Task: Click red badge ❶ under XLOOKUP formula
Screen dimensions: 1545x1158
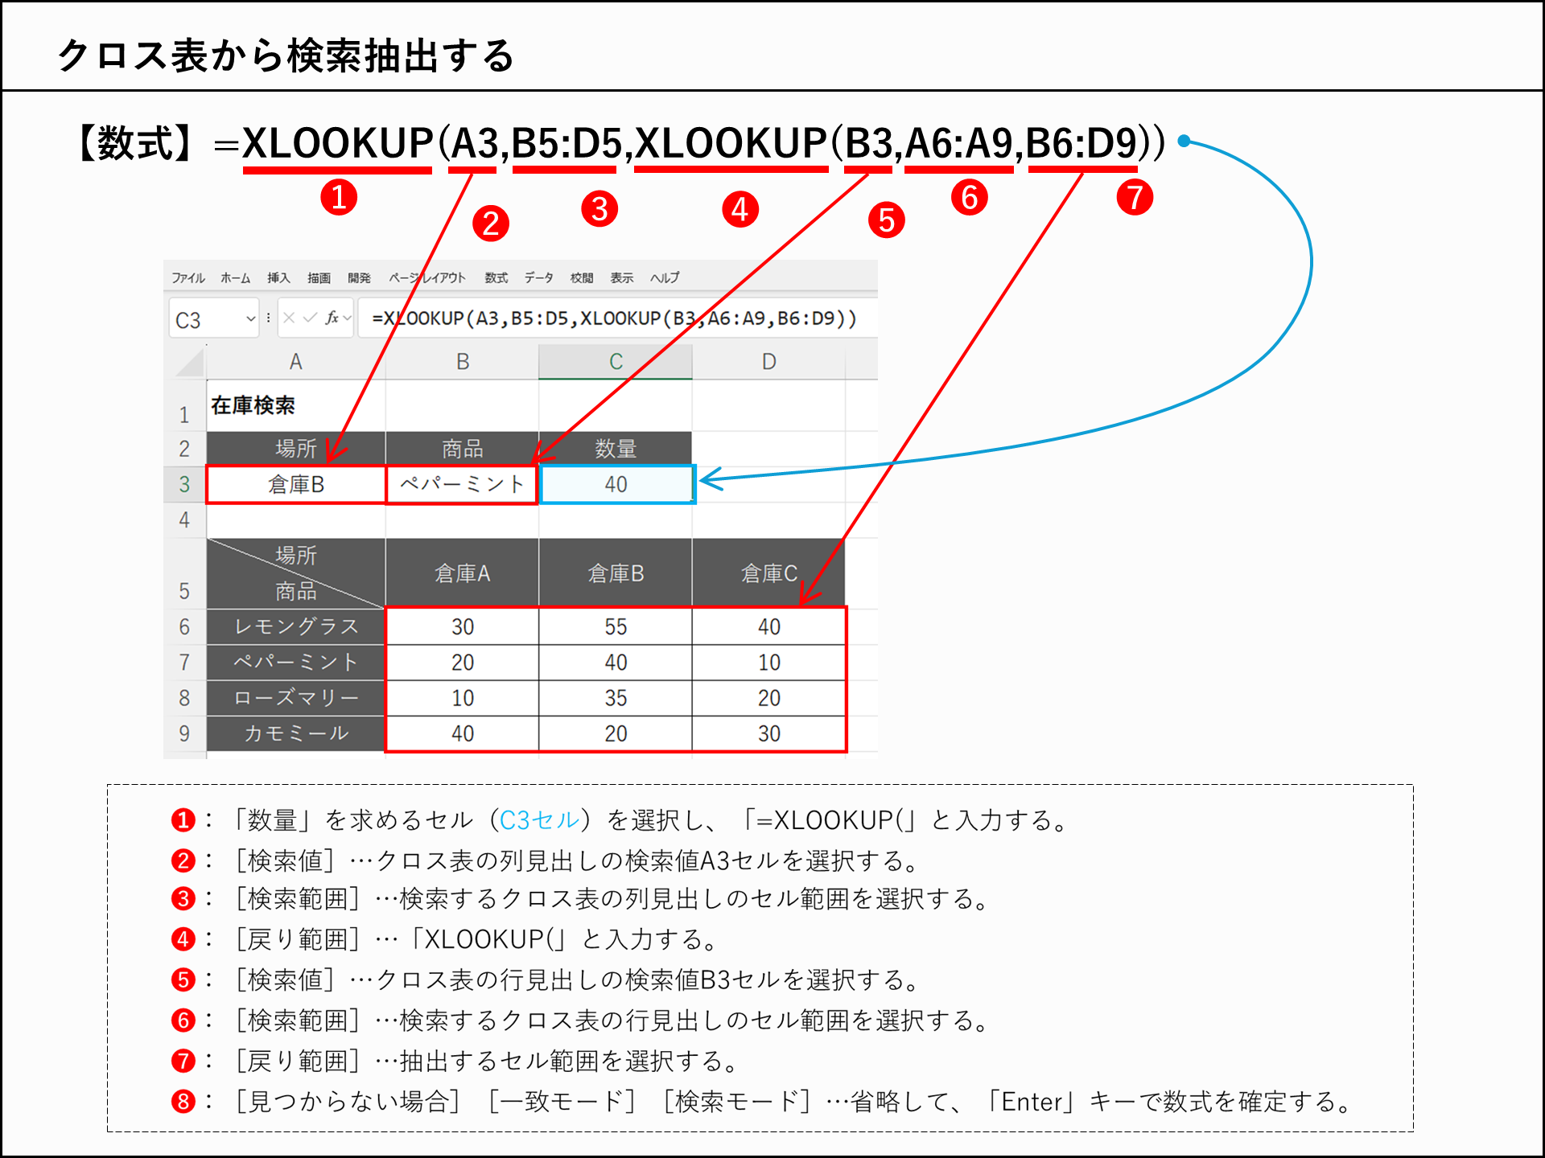Action: click(339, 199)
